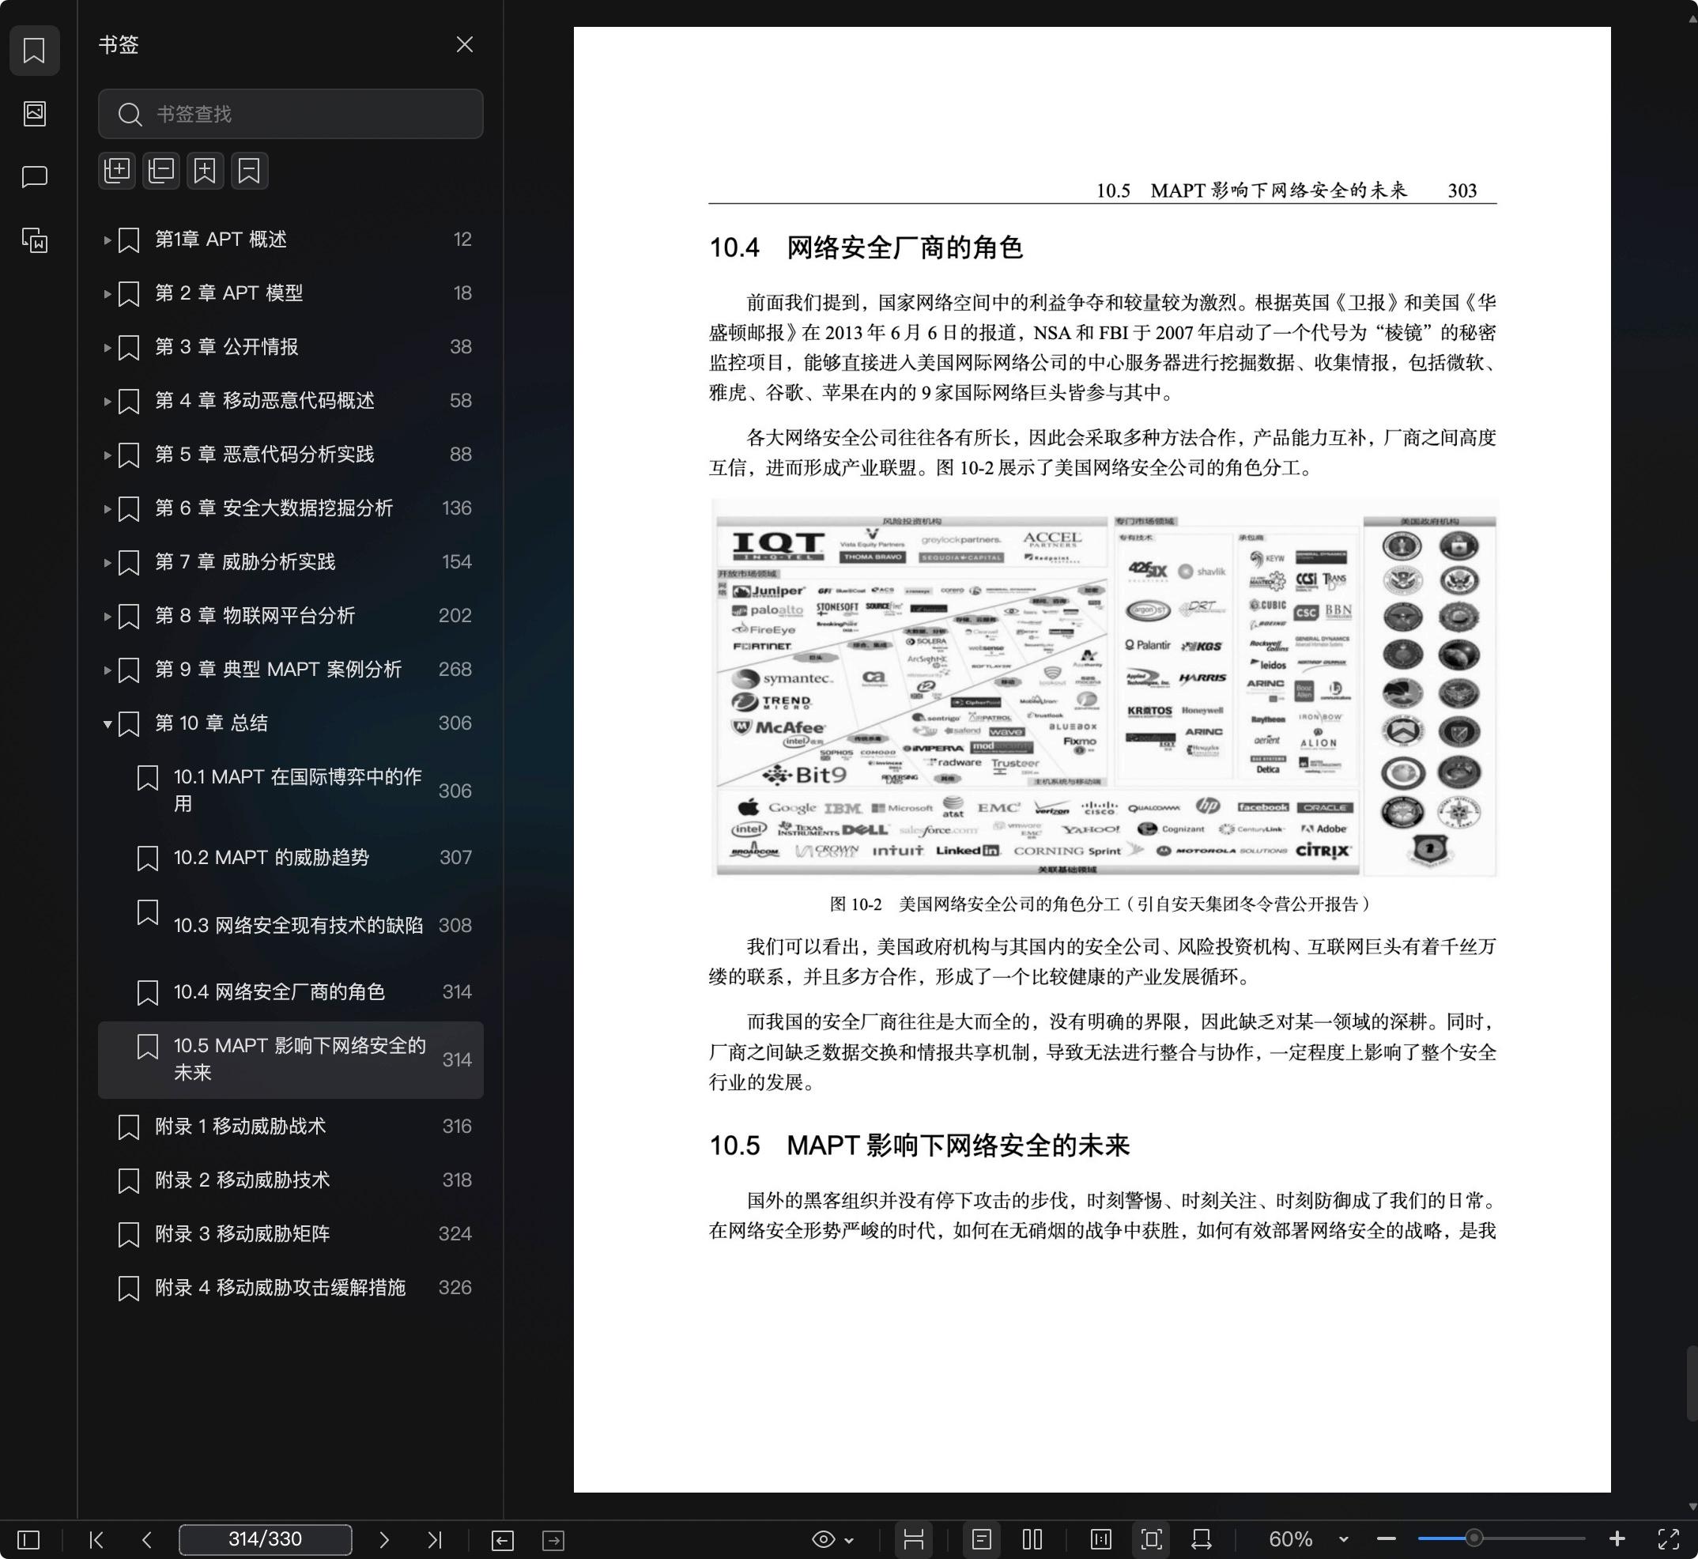Expand 第 5 章 恶意代码分析实践 bookmark
The height and width of the screenshot is (1559, 1698).
[x=108, y=455]
